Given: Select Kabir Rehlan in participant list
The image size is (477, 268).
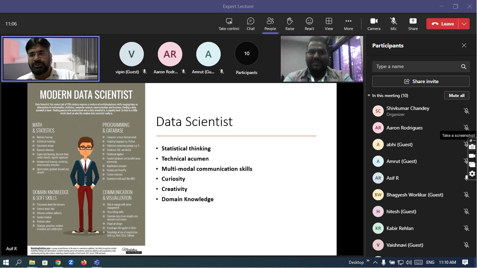Looking at the screenshot, I should (x=400, y=228).
